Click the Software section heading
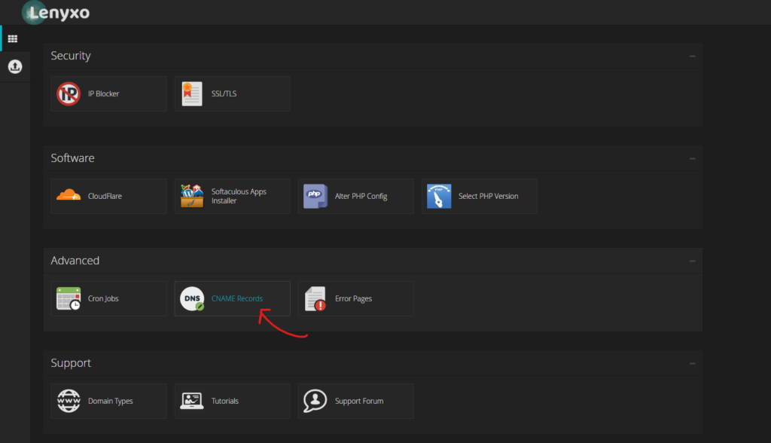The height and width of the screenshot is (443, 771). click(x=72, y=158)
